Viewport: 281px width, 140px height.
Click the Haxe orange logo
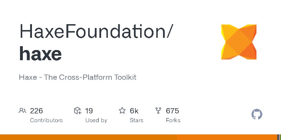[x=239, y=42]
